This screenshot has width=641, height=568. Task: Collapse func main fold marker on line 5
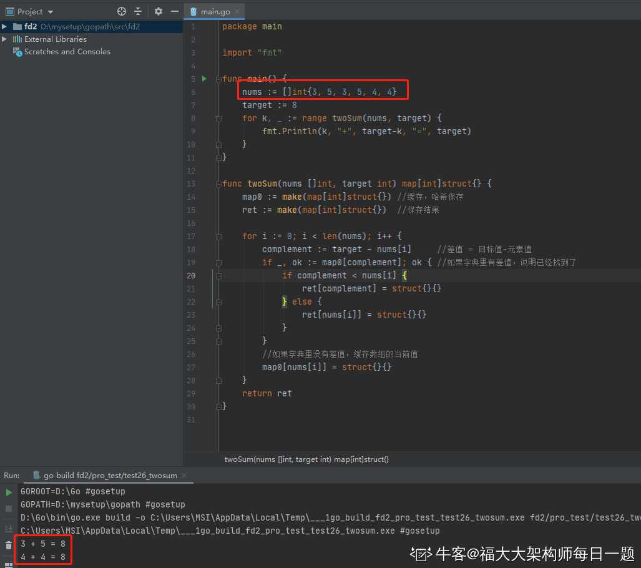coord(218,79)
